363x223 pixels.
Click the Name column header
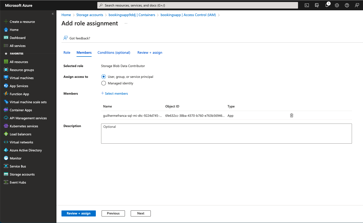(107, 106)
